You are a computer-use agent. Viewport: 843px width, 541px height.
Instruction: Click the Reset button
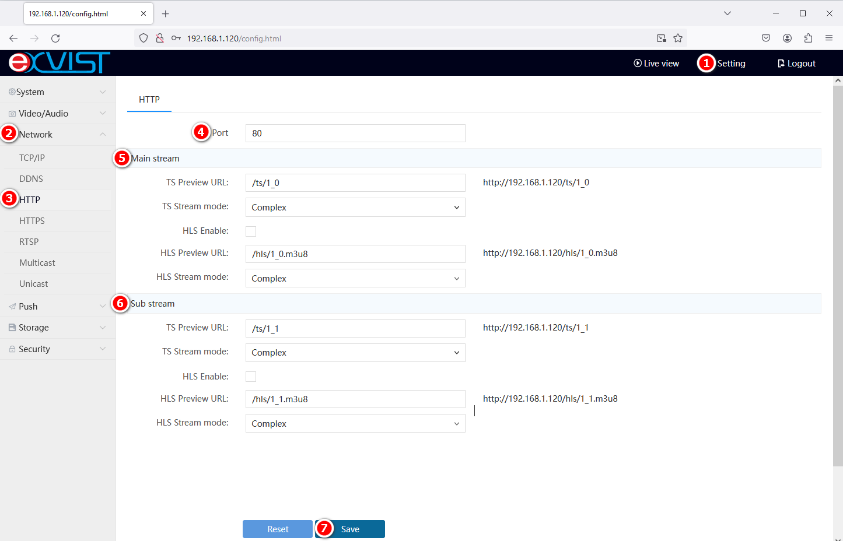tap(278, 529)
